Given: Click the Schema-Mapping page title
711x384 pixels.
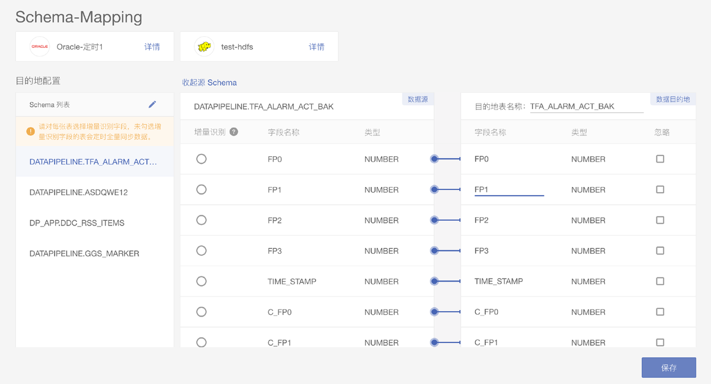Looking at the screenshot, I should click(x=79, y=17).
